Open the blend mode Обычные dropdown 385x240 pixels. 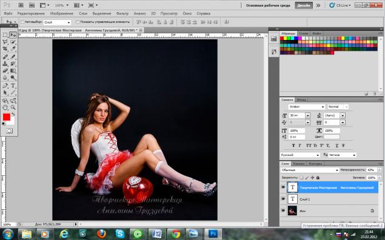[x=310, y=170]
